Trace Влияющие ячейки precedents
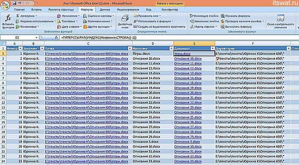 [204, 16]
